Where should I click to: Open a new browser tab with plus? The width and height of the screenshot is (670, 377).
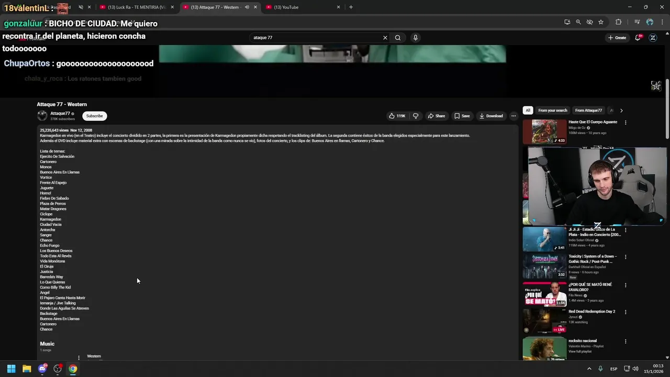click(x=351, y=7)
